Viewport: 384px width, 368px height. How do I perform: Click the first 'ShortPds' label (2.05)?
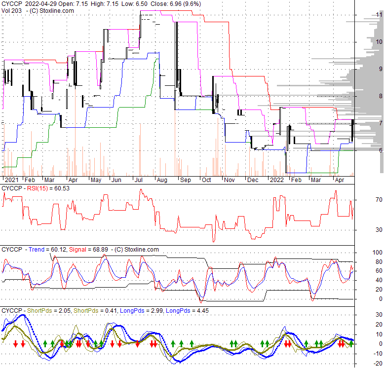(x=39, y=311)
